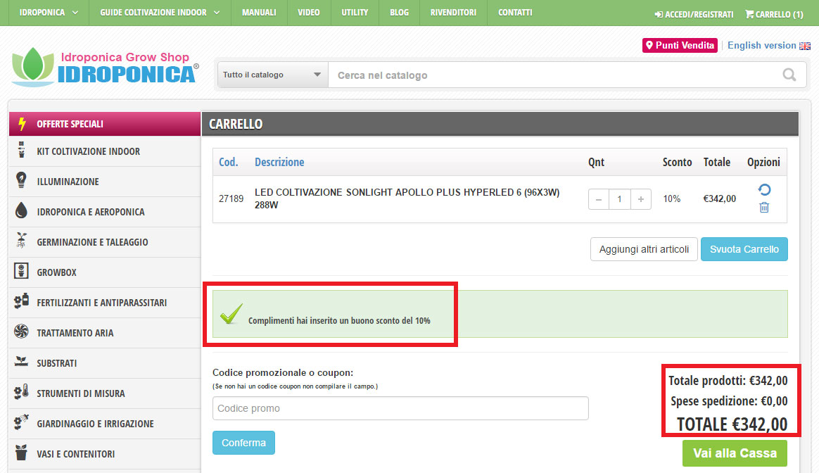The image size is (819, 473).
Task: Open Strumenti di Misura category
Action: pyautogui.click(x=105, y=393)
